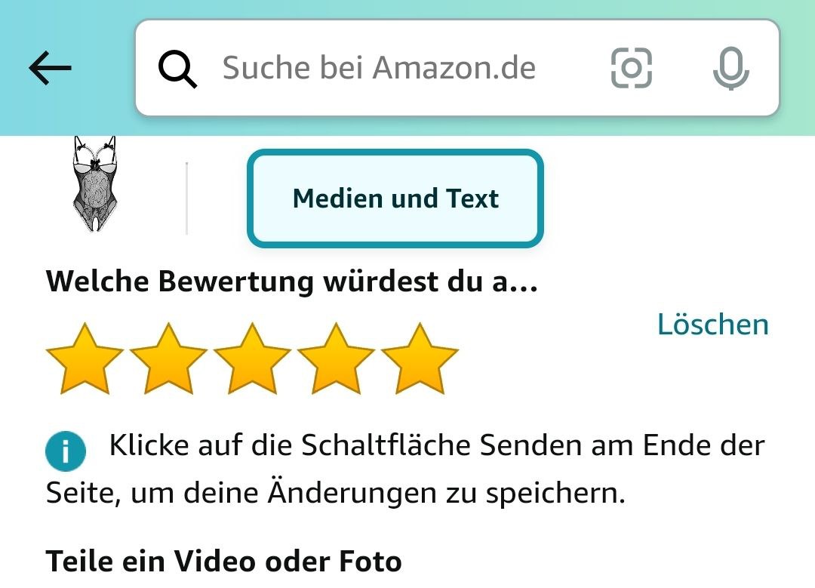
Task: Start voice search with the microphone icon
Action: (x=730, y=68)
